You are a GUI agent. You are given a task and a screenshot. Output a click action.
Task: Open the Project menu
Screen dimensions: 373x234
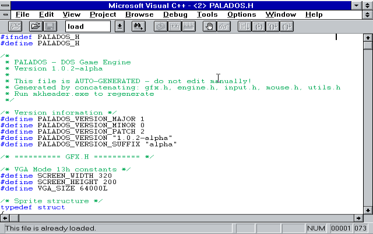point(103,15)
